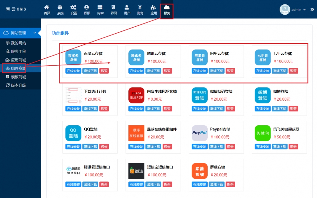This screenshot has height=198, width=317.
Task: Open the 系统 globe icon menu
Action: tap(60, 10)
